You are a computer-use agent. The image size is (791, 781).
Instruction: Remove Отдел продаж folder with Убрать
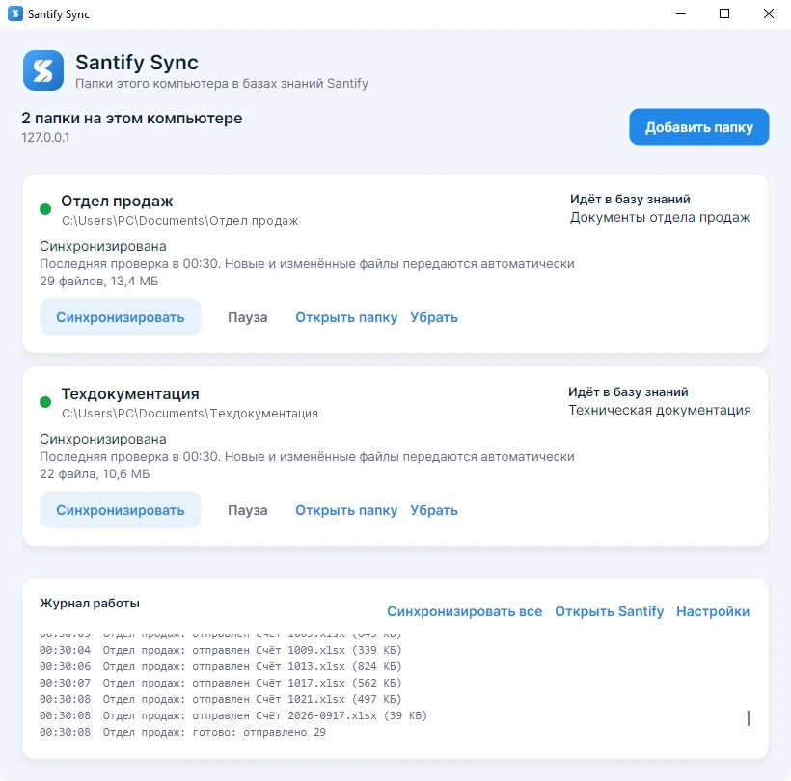pos(434,317)
